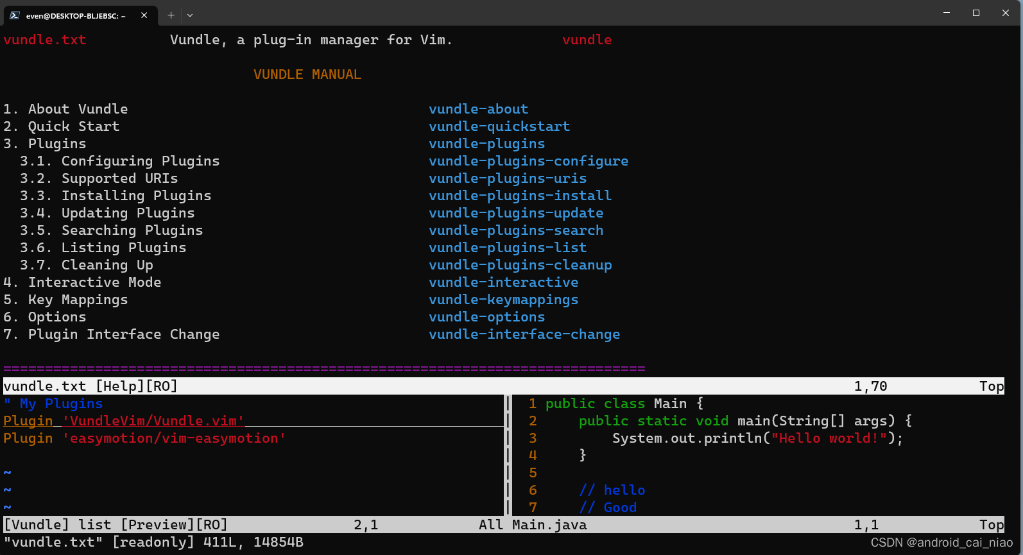1023x555 pixels.
Task: Jump to vundle-plugins-cleanup tag
Action: (x=520, y=265)
